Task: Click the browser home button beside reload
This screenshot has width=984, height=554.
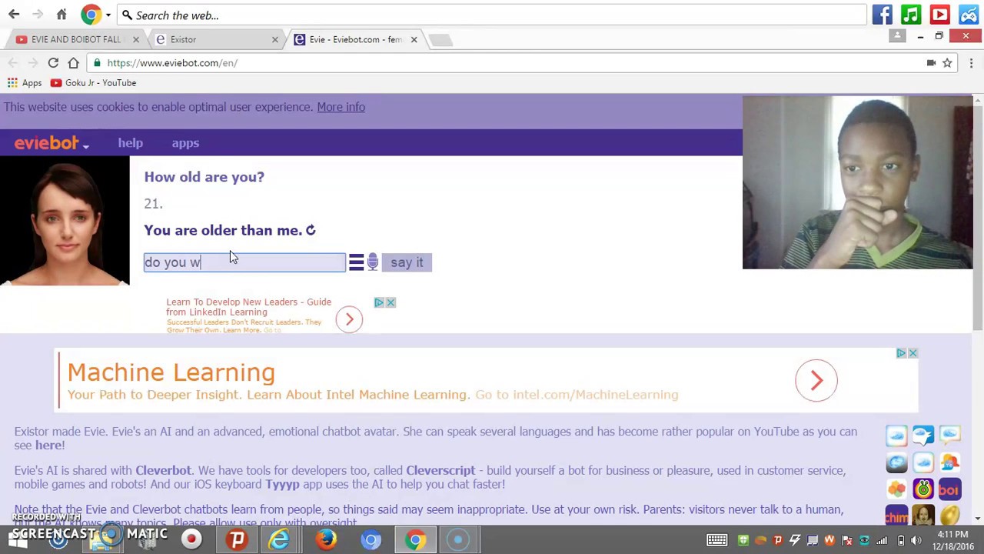Action: [73, 63]
